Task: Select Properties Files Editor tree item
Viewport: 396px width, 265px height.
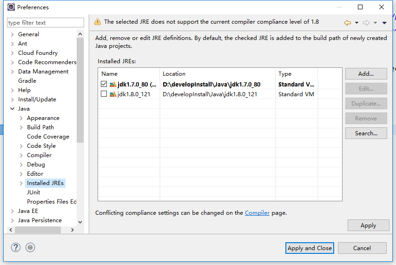Action: pos(52,202)
